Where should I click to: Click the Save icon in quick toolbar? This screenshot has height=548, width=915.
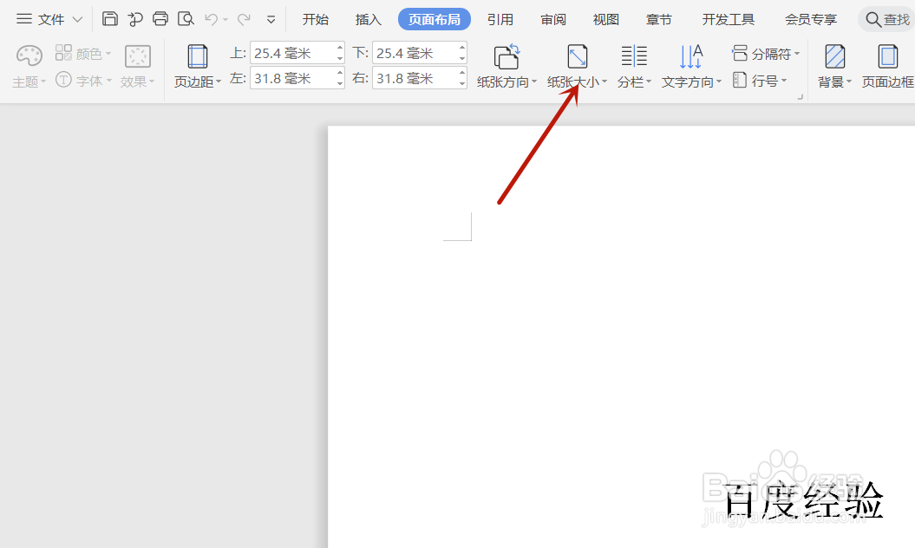(x=109, y=19)
